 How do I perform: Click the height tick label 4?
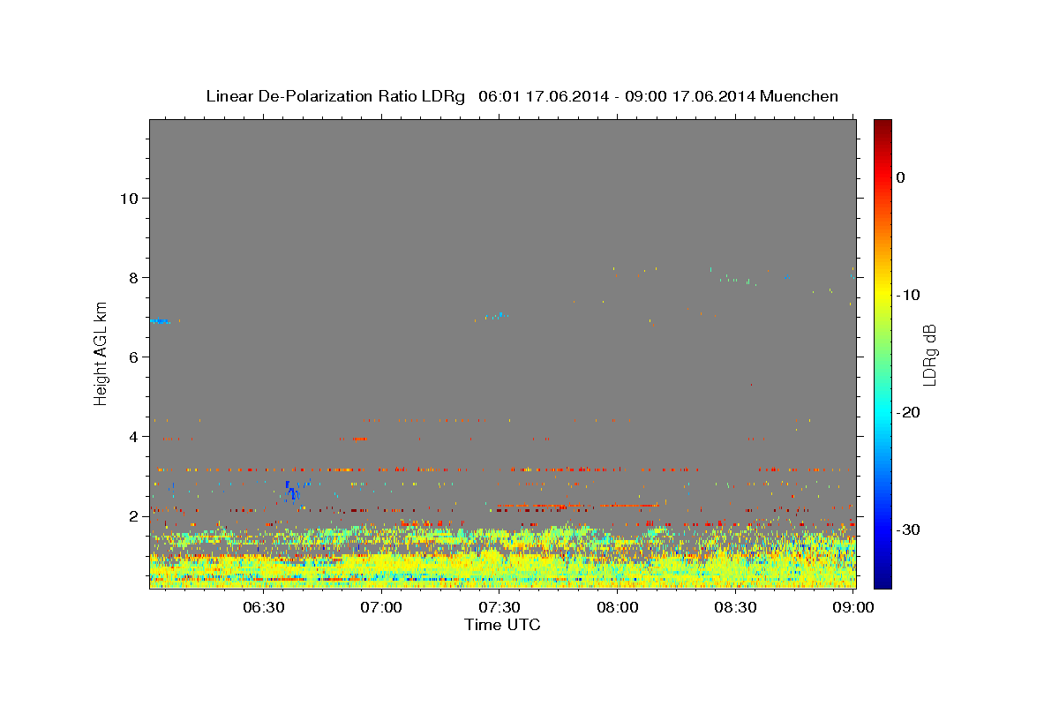135,437
